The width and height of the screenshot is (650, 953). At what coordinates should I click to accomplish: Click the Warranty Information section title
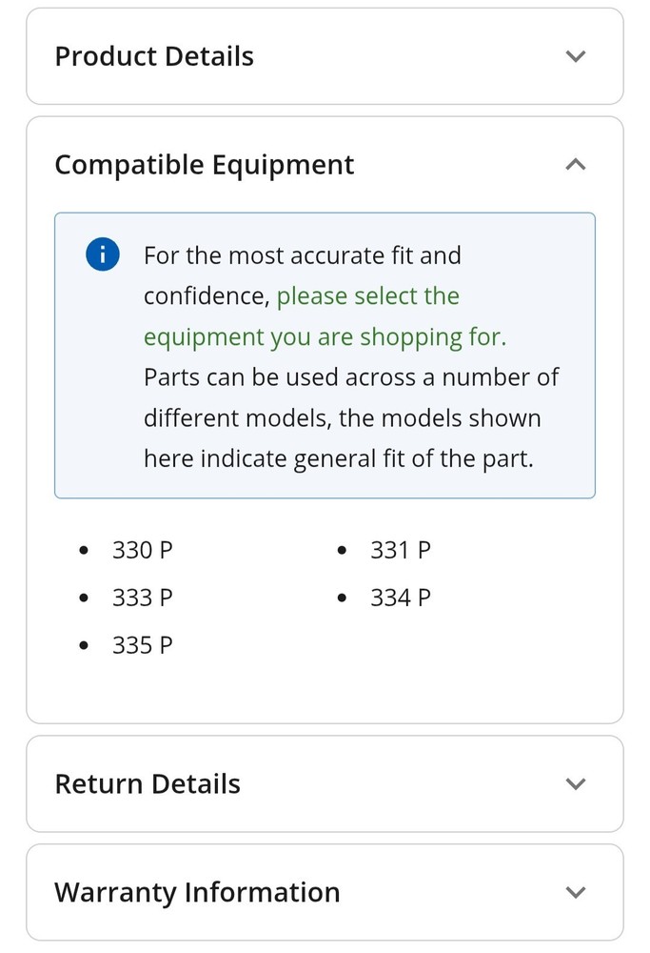(x=197, y=893)
